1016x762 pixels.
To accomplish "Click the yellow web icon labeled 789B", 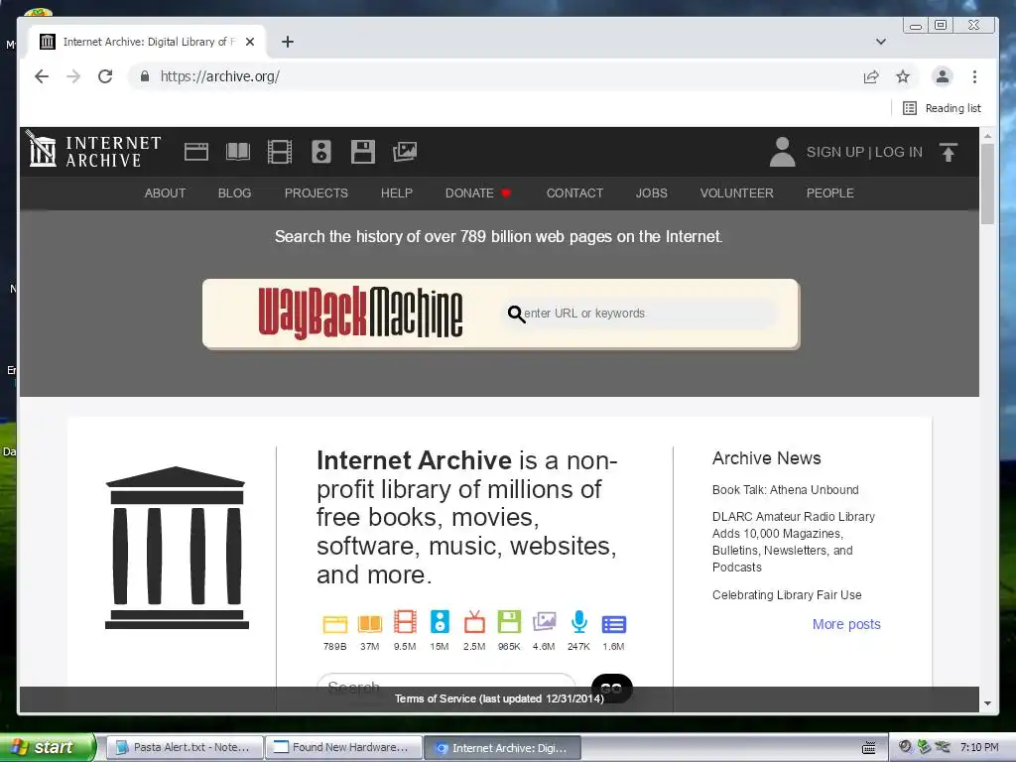I will coord(335,623).
